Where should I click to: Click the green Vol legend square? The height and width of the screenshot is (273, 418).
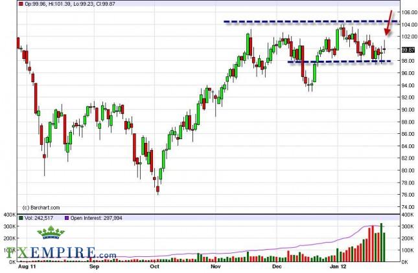pyautogui.click(x=19, y=218)
